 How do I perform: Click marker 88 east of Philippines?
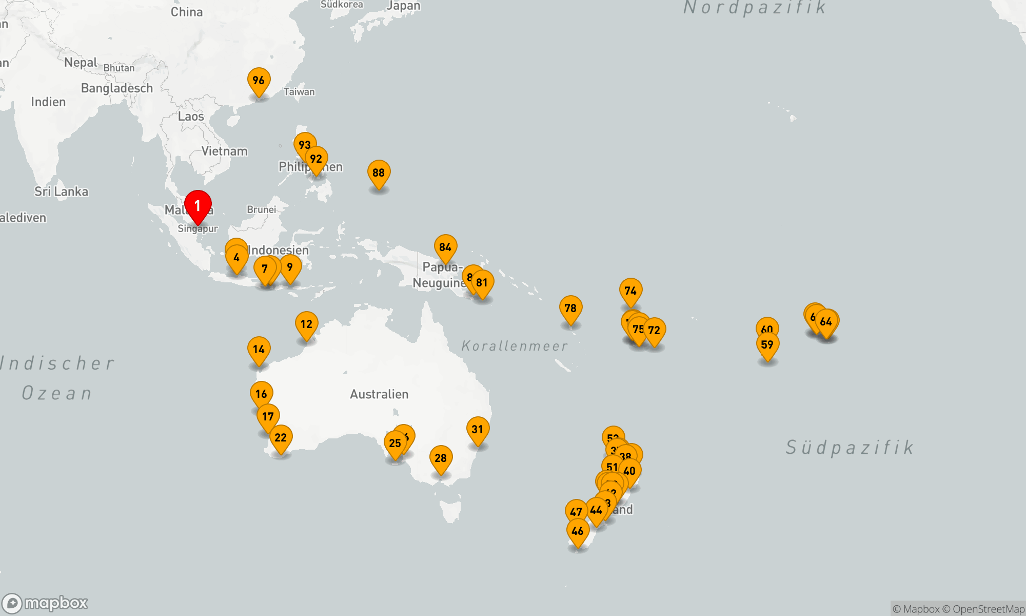[x=379, y=173]
